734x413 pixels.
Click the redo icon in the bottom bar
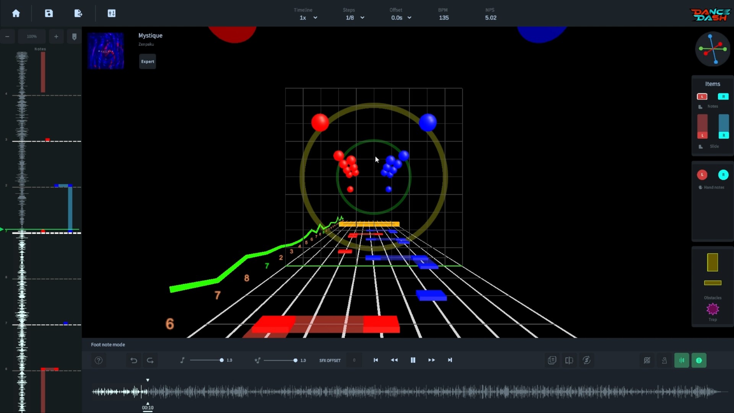tap(150, 360)
